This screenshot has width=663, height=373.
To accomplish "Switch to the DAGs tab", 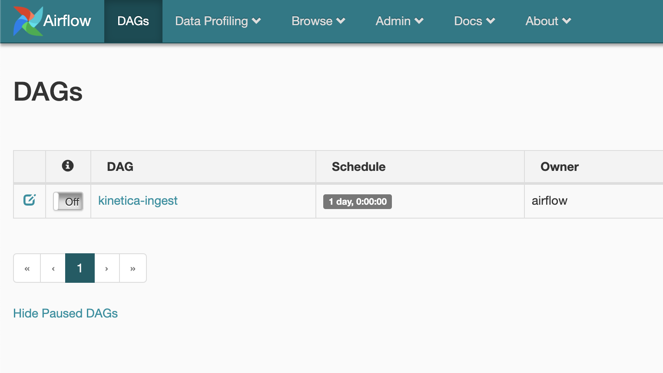I will [x=133, y=21].
